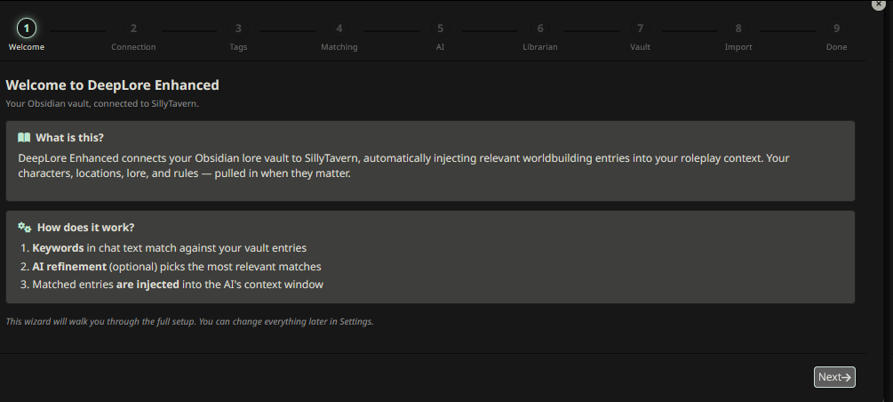Viewport: 893px width, 402px height.
Task: Select step 4 Matching in wizard
Action: [339, 28]
